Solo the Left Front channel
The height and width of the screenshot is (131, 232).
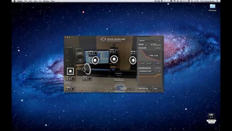[x=92, y=53]
